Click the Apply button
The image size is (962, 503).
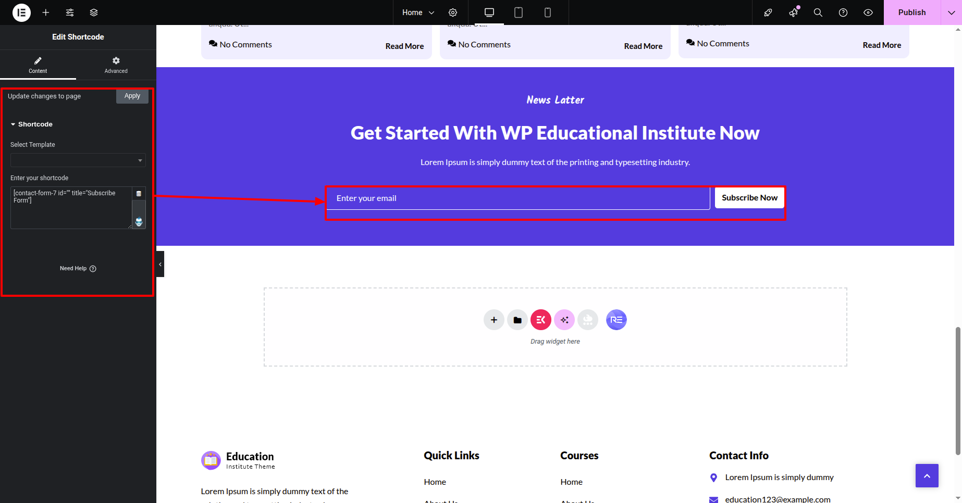pos(132,96)
